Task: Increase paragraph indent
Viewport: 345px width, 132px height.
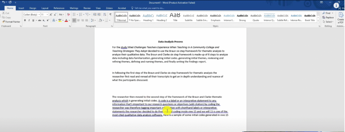Action: (x=99, y=14)
